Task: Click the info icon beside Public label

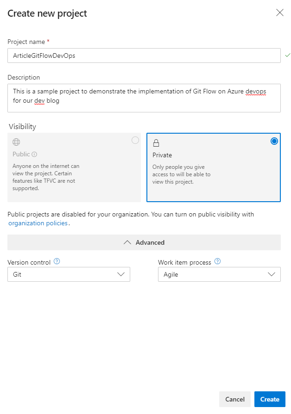Action: point(35,154)
